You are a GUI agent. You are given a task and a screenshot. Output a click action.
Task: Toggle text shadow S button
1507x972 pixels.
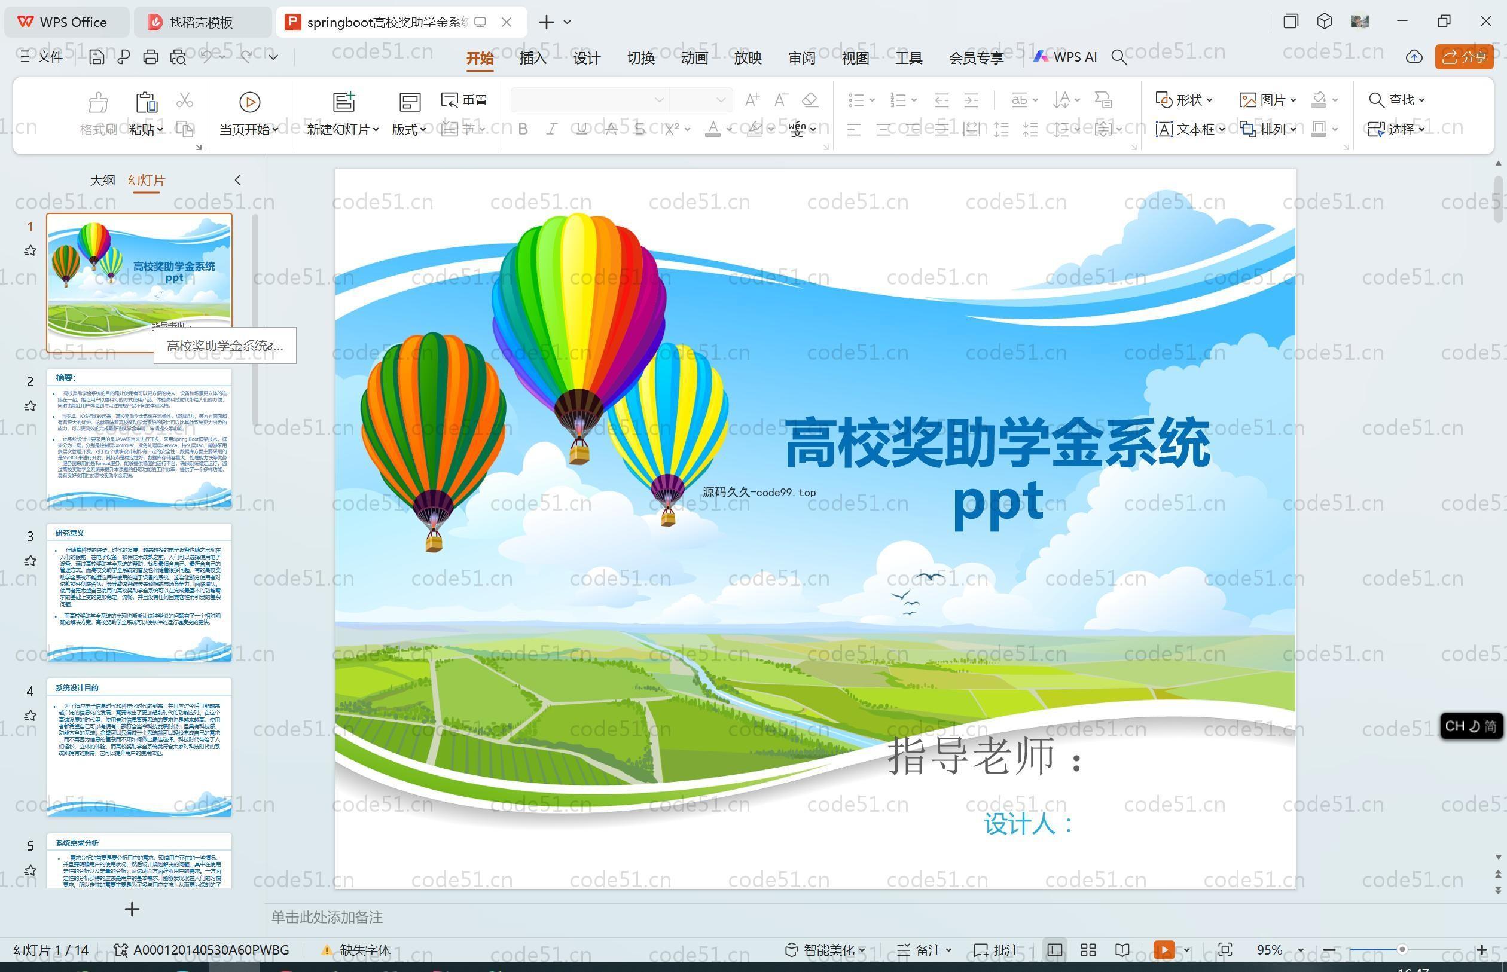[x=639, y=129]
